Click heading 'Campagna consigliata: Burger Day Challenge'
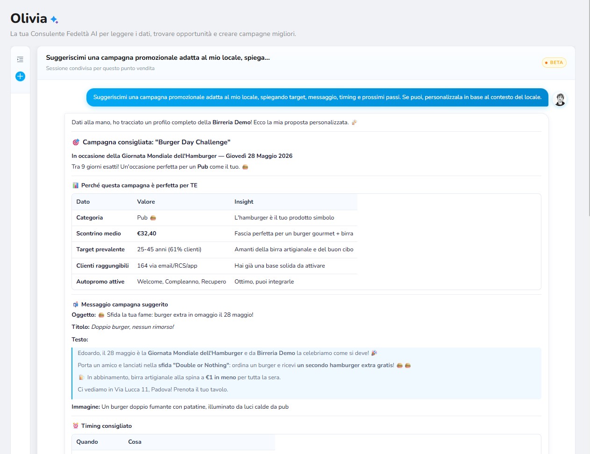 (156, 142)
